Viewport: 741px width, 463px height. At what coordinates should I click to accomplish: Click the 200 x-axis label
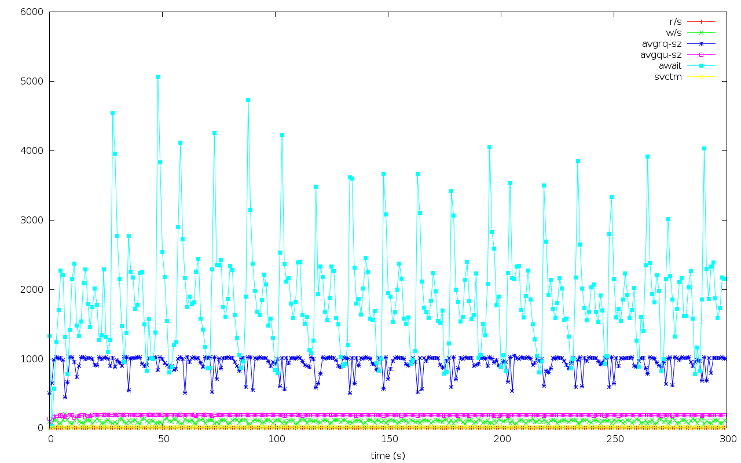click(x=501, y=439)
